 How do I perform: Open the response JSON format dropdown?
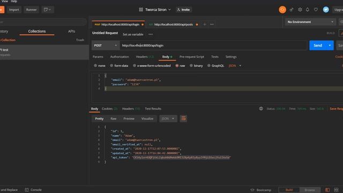[168, 118]
